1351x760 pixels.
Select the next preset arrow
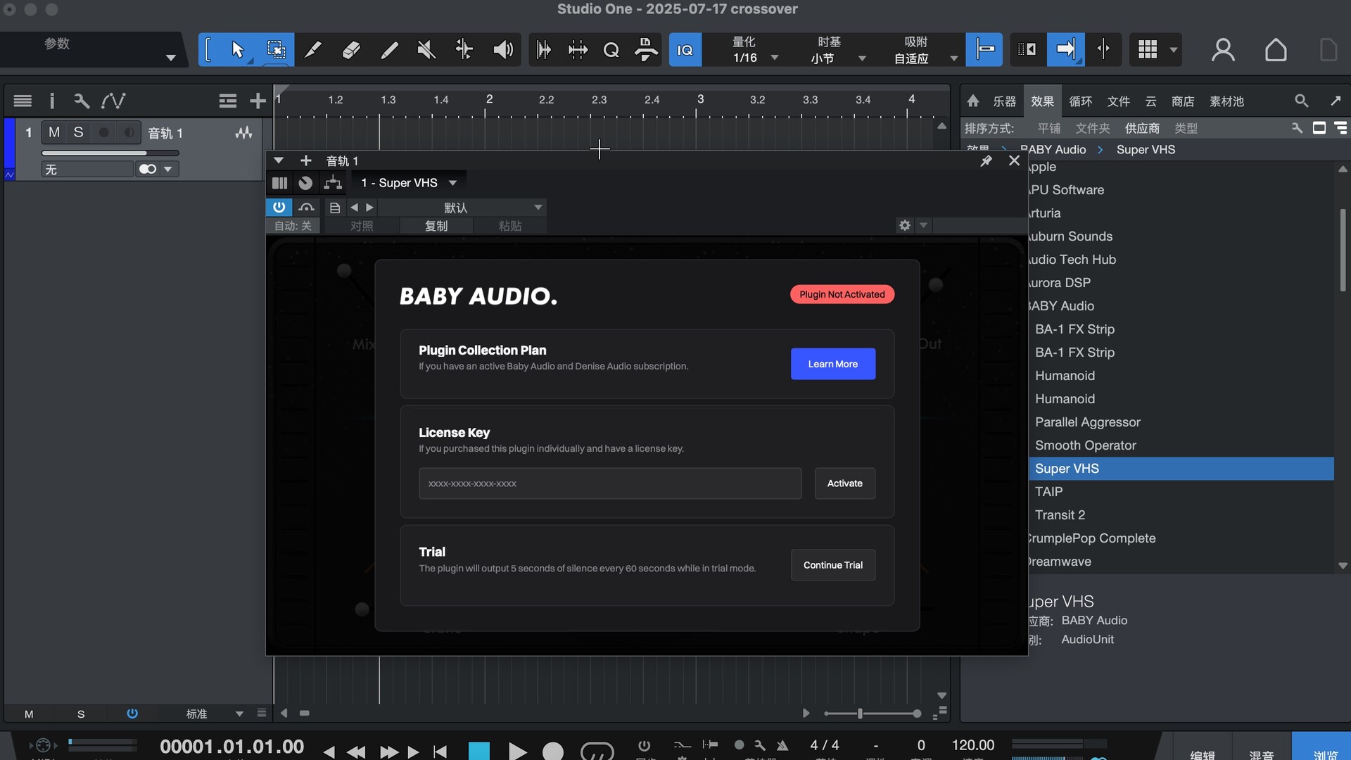[x=369, y=208]
